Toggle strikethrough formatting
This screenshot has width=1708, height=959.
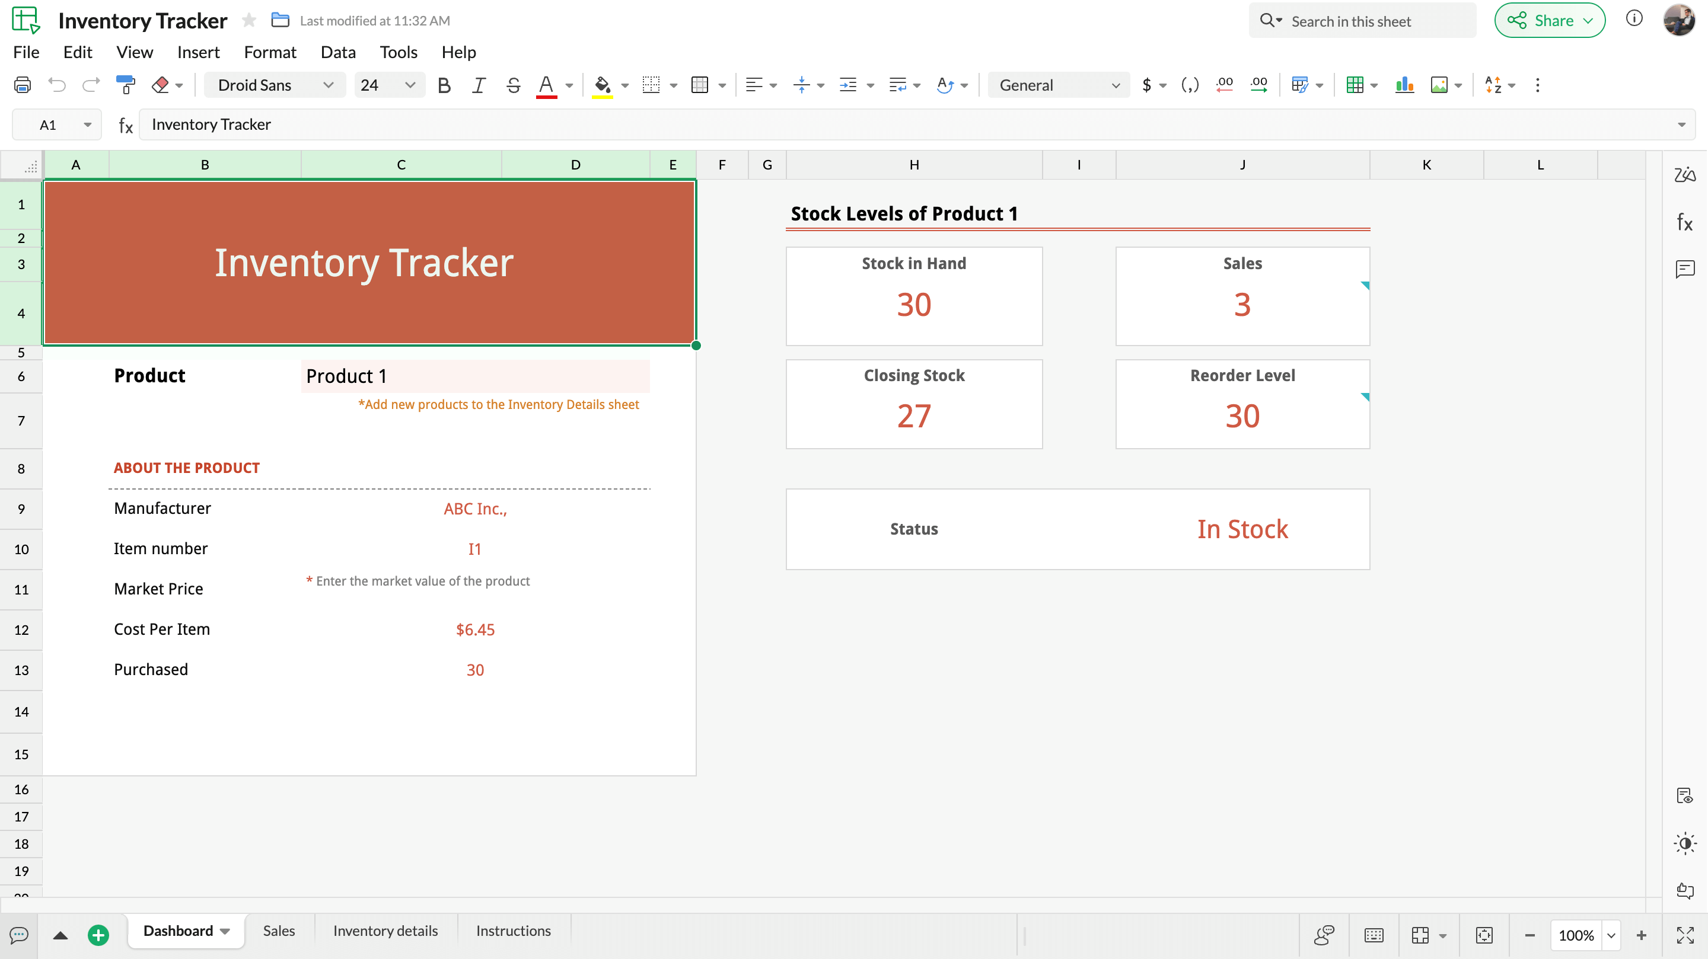coord(512,85)
